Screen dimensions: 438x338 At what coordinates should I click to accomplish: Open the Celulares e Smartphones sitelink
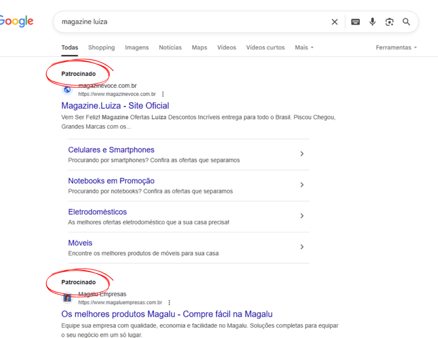click(111, 150)
